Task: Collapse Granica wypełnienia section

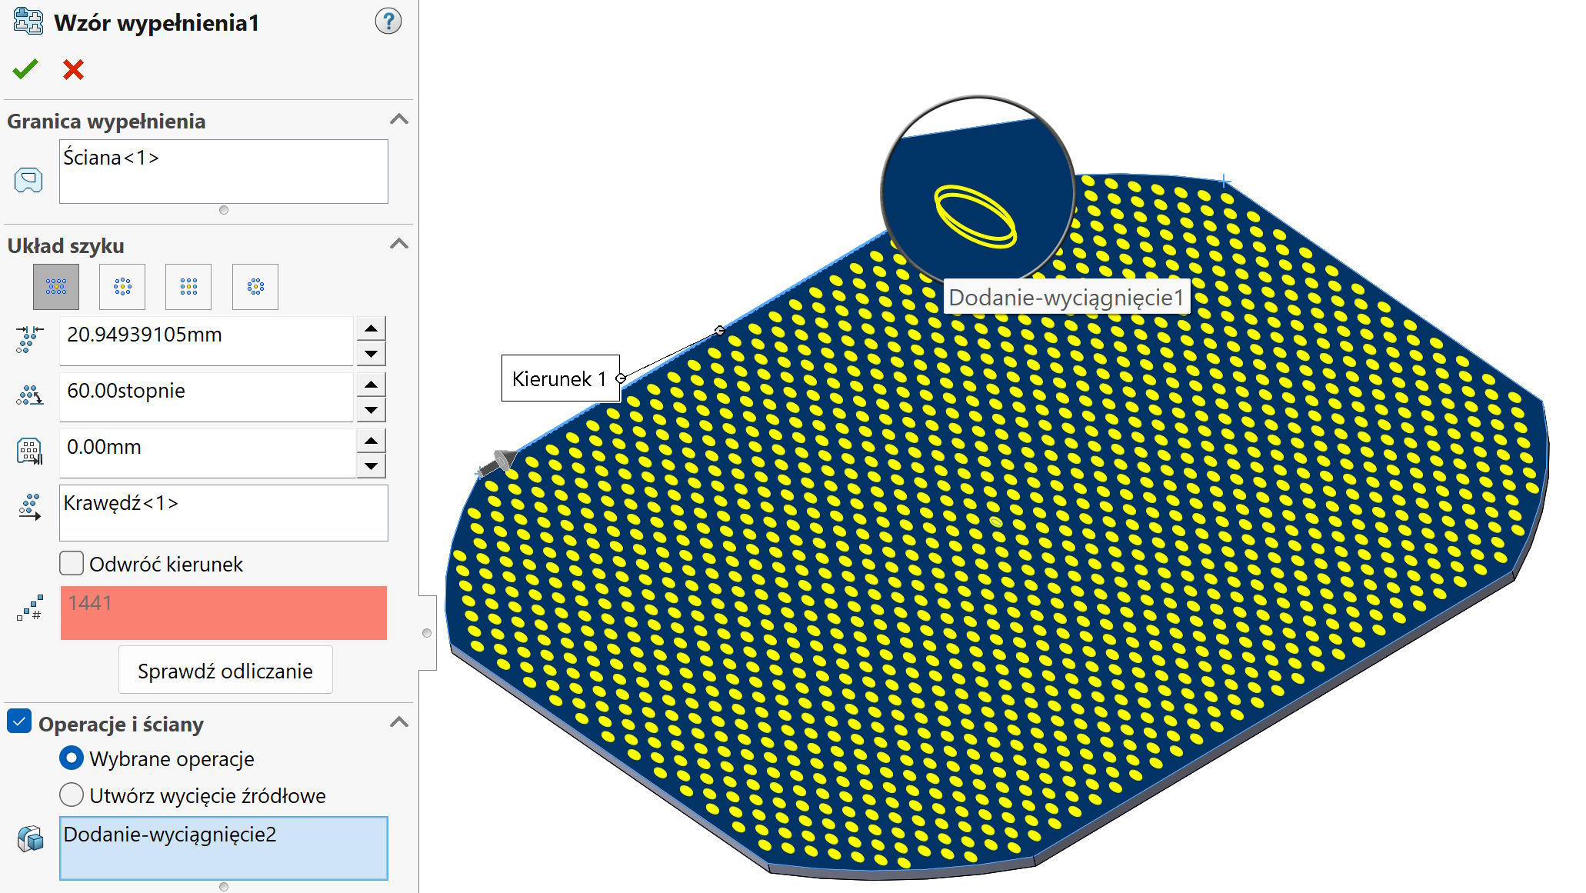Action: [x=399, y=119]
